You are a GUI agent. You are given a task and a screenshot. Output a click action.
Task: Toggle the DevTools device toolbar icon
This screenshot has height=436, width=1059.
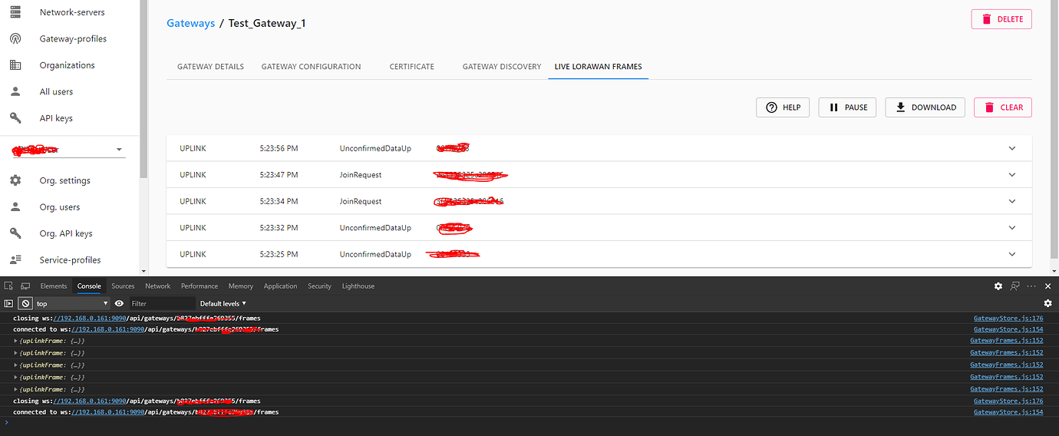[25, 286]
